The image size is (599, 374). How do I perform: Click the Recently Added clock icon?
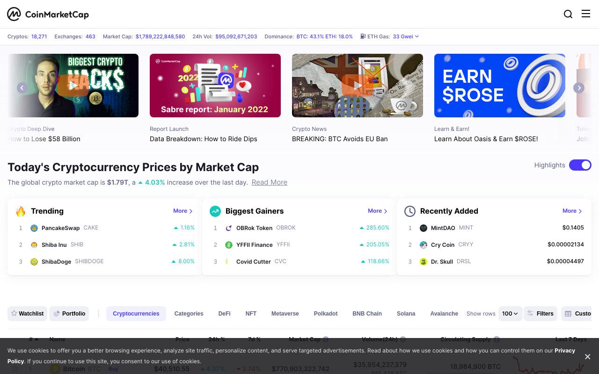pyautogui.click(x=410, y=211)
